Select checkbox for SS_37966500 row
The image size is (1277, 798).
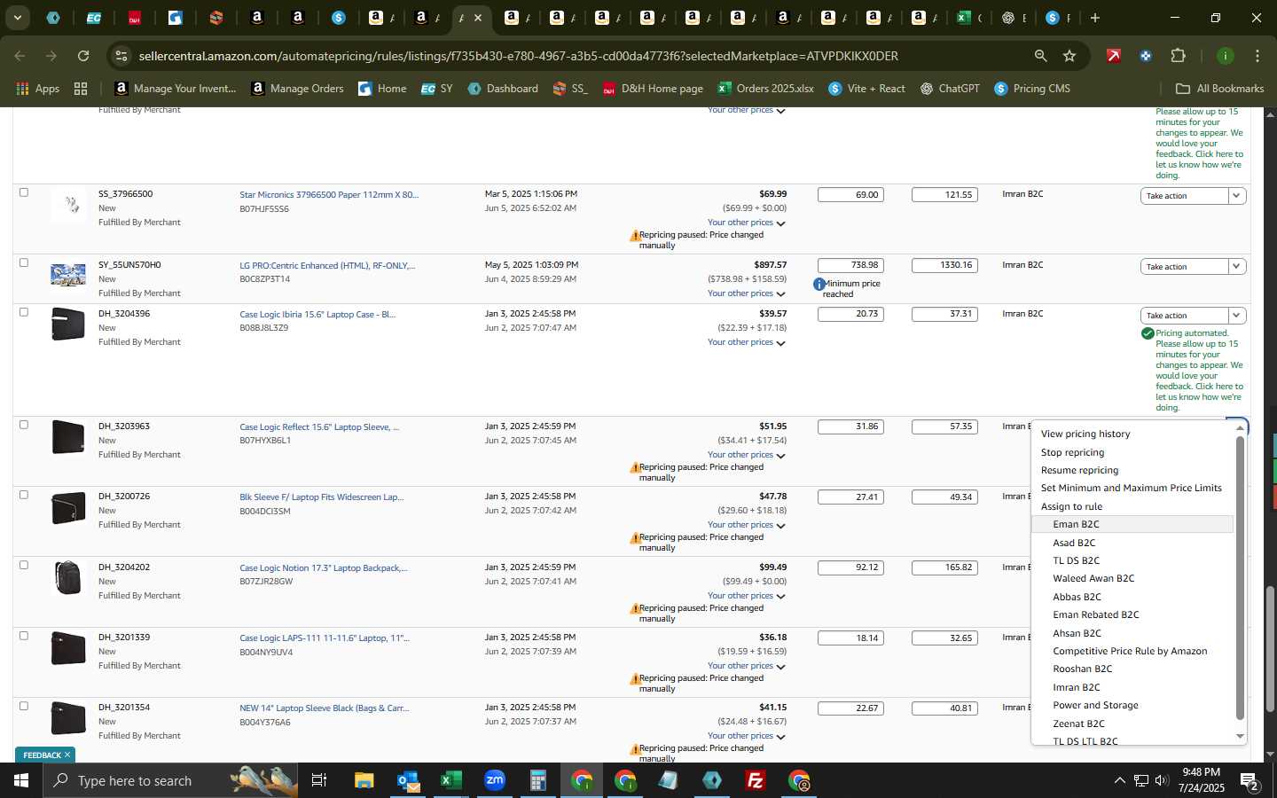(24, 192)
